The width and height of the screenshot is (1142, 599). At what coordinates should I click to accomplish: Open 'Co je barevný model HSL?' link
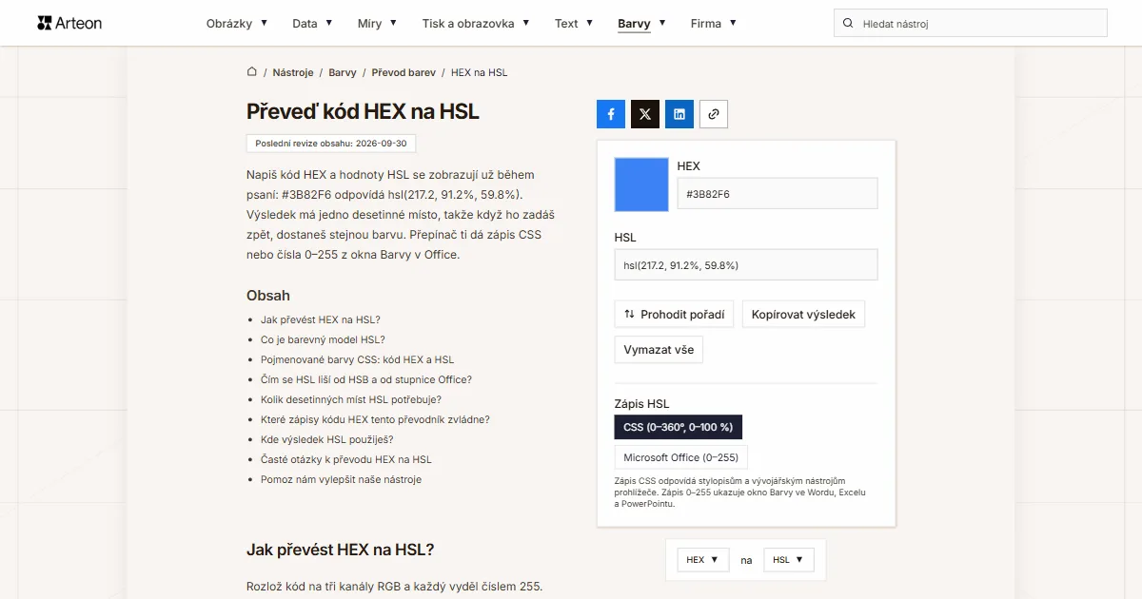click(323, 339)
